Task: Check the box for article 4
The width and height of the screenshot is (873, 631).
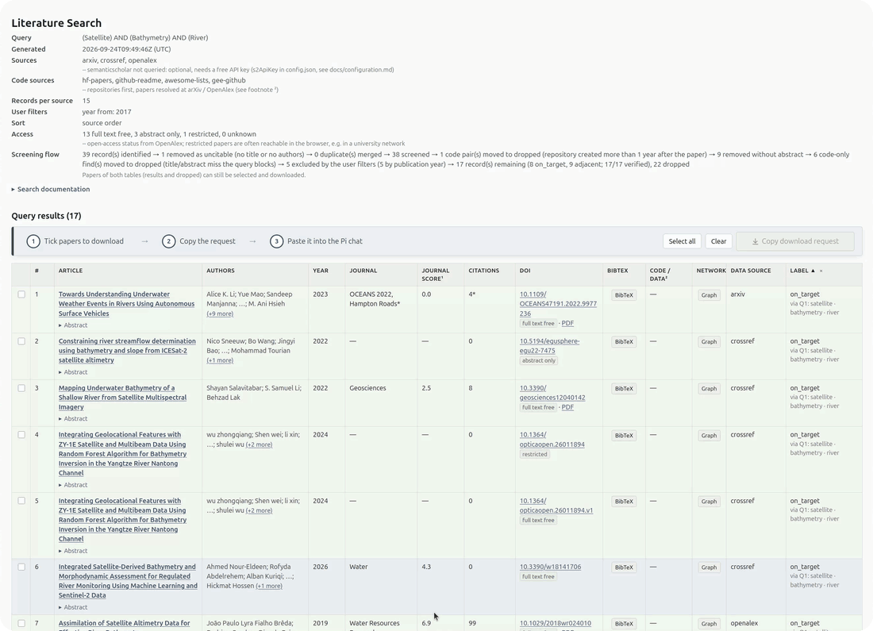Action: pos(21,434)
